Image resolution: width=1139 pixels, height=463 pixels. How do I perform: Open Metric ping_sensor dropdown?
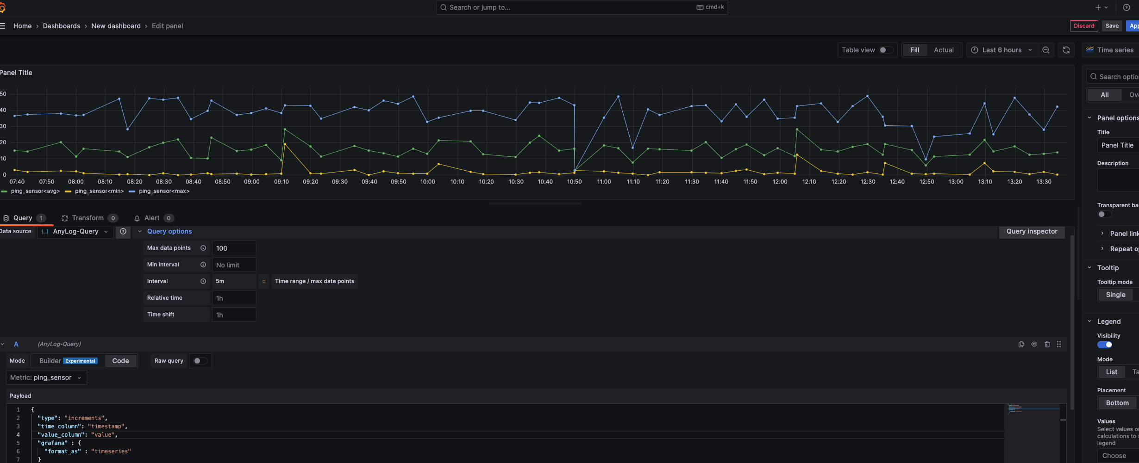46,377
